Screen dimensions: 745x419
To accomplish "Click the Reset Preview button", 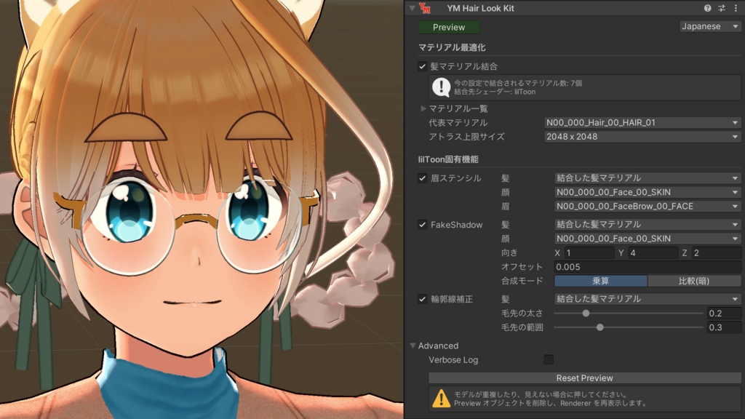I will [x=585, y=378].
